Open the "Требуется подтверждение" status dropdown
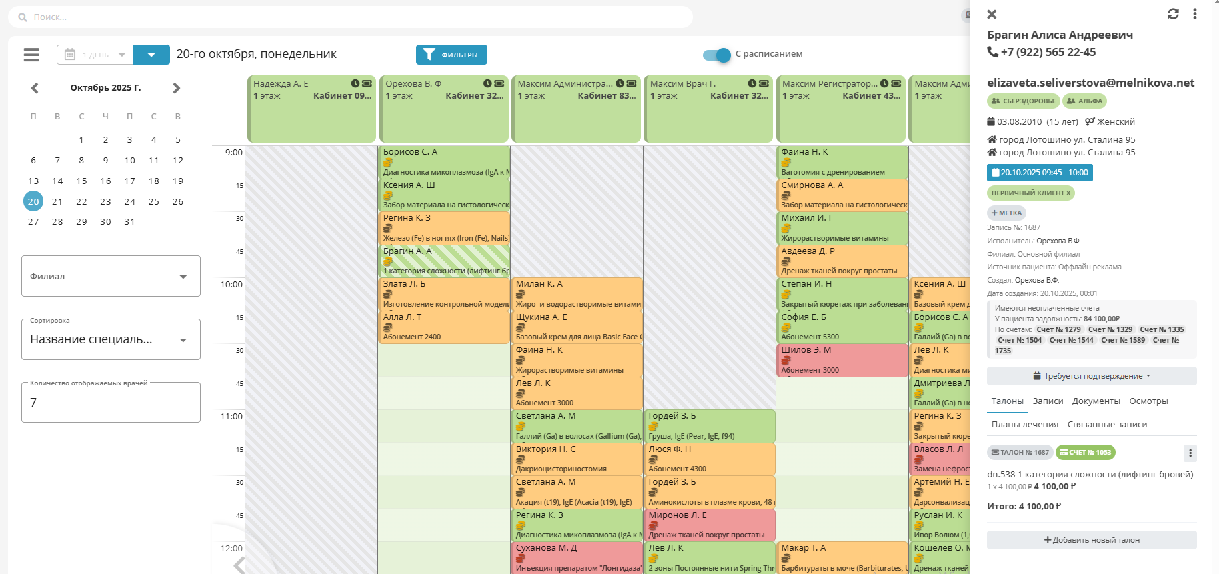This screenshot has height=574, width=1219. [1091, 376]
